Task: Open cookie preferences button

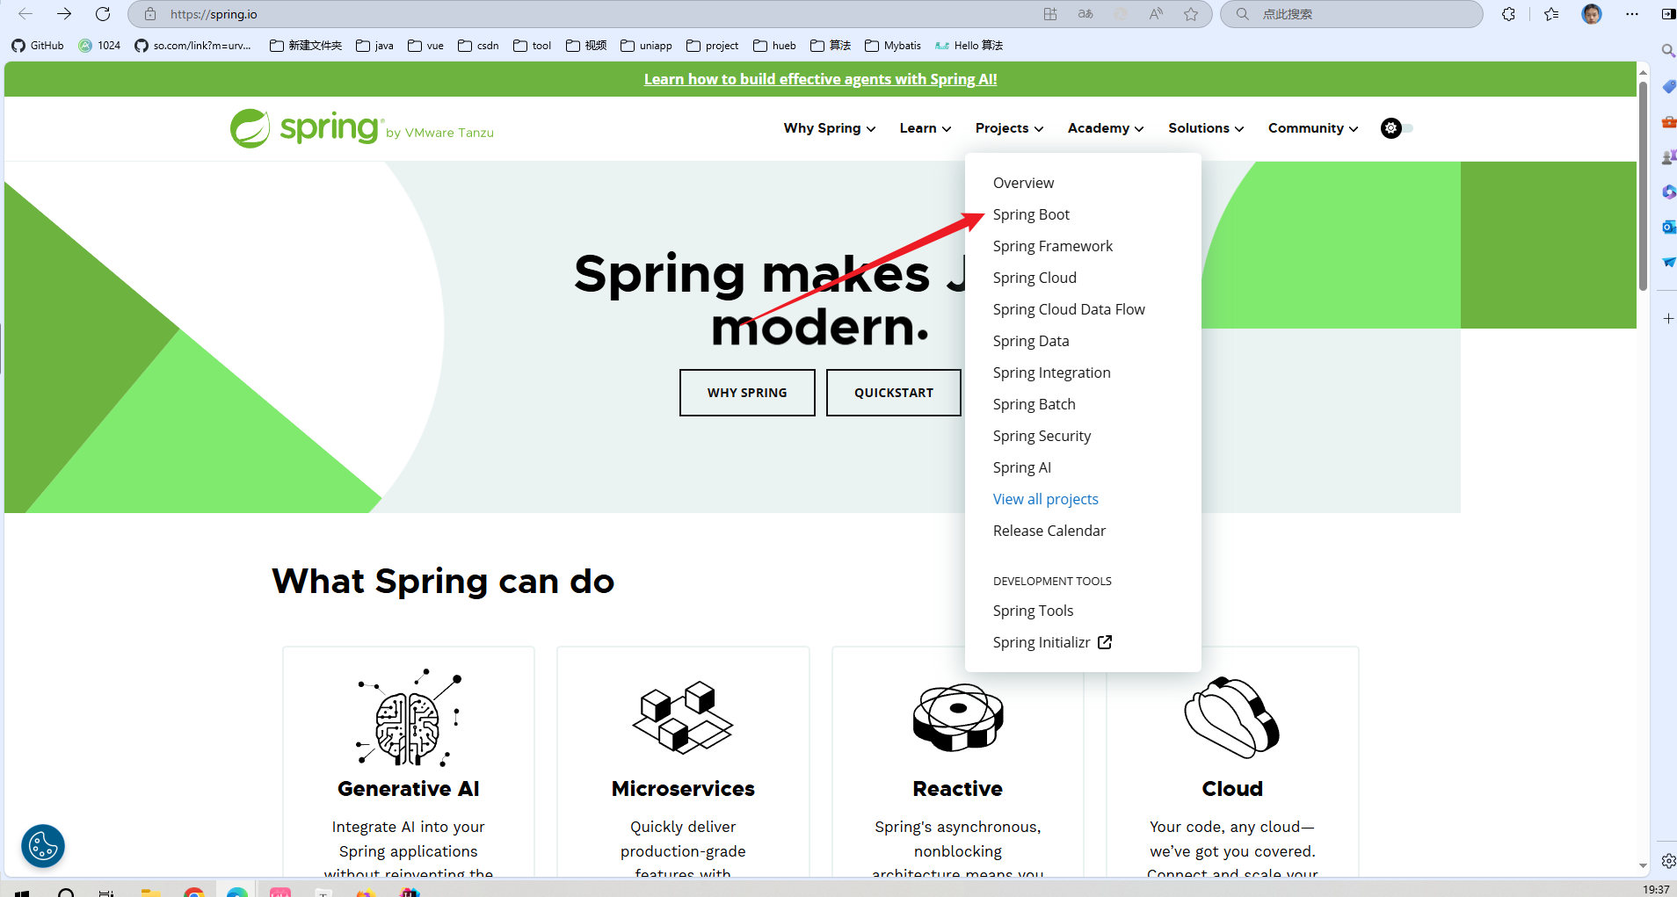Action: coord(43,846)
